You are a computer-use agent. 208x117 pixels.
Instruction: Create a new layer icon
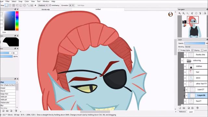tap(180, 108)
